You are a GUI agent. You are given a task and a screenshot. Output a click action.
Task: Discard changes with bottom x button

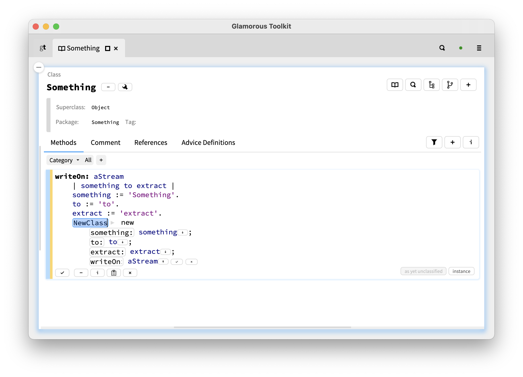(130, 273)
